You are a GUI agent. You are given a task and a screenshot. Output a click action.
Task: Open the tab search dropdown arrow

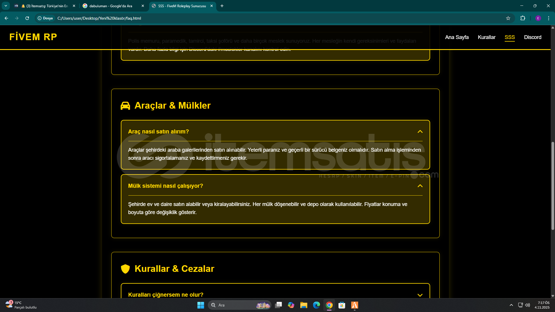pos(6,6)
